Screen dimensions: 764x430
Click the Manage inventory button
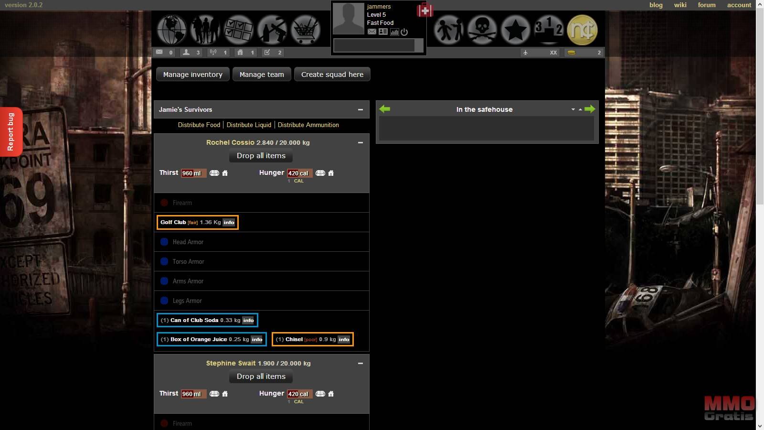192,75
